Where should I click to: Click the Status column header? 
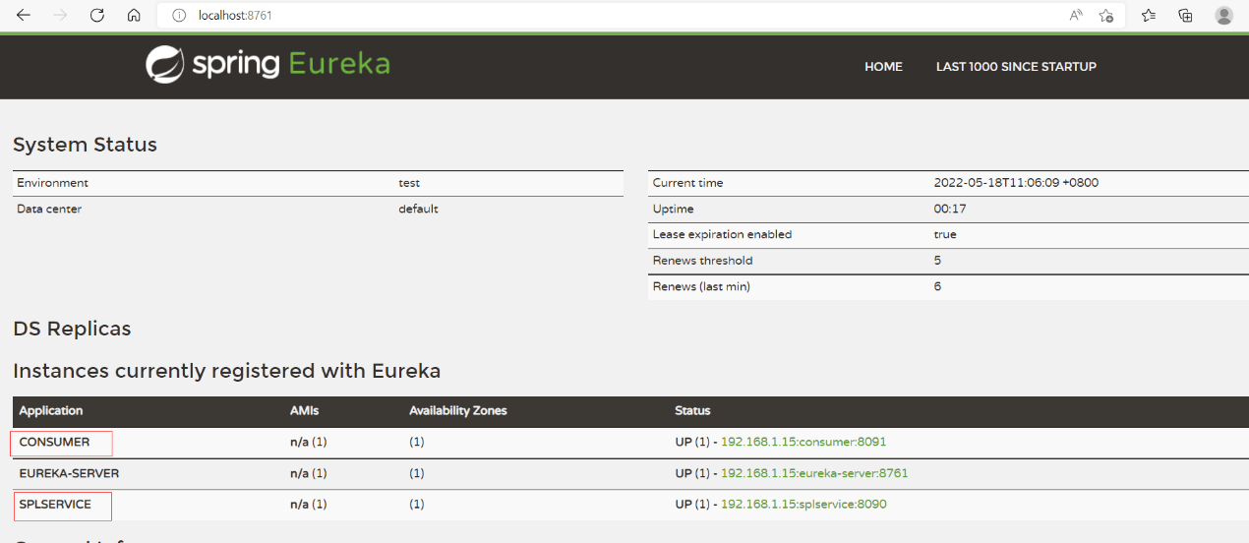692,410
